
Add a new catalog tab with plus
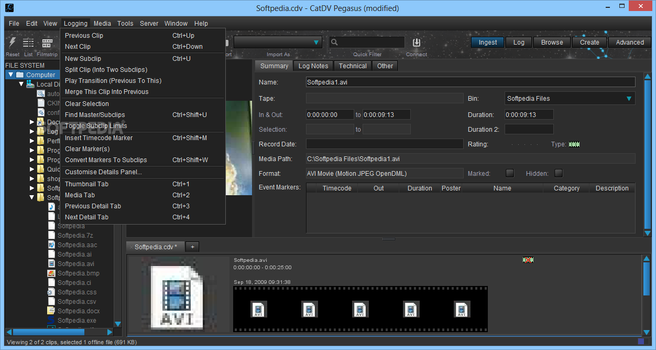pyautogui.click(x=192, y=247)
